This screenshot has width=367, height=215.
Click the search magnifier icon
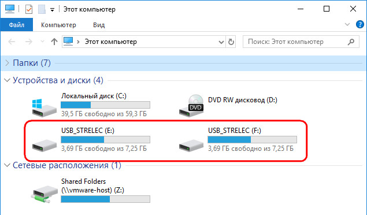[x=351, y=42]
